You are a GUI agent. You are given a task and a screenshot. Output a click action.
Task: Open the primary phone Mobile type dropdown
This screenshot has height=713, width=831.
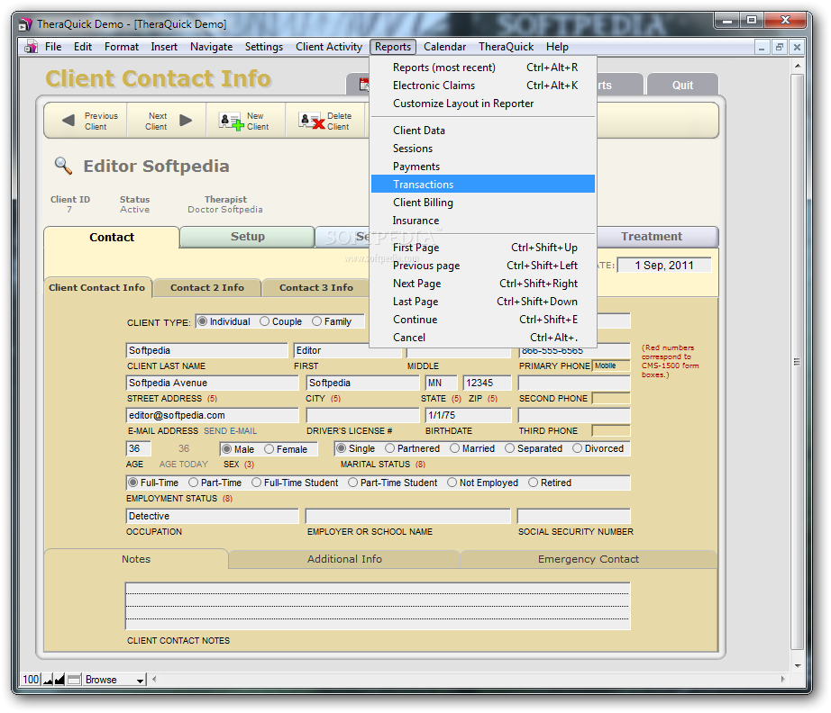(x=611, y=366)
